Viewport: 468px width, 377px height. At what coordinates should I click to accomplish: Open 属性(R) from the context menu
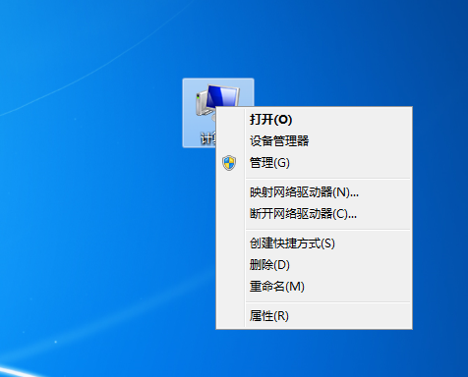pos(314,316)
